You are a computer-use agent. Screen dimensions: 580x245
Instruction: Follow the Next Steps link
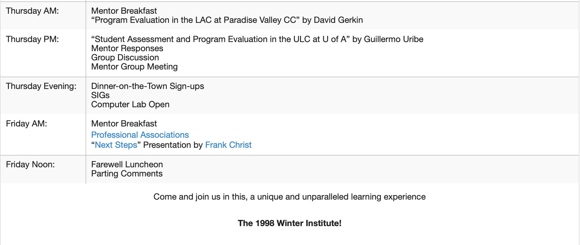point(116,145)
